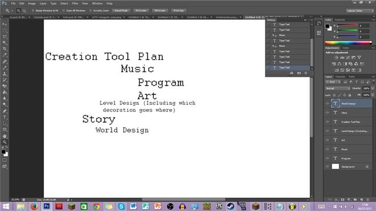The image size is (376, 211).
Task: Switch to the Channels tab
Action: [340, 77]
